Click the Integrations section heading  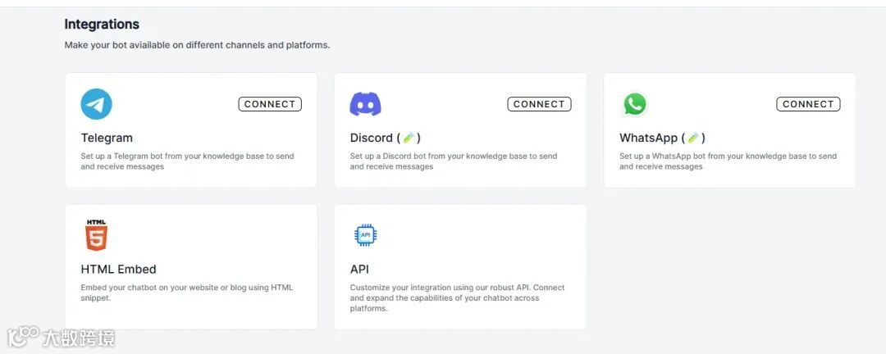point(102,25)
